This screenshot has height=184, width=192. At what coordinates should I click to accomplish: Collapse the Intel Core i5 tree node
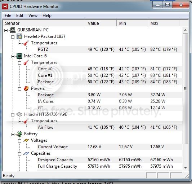(x=13, y=56)
